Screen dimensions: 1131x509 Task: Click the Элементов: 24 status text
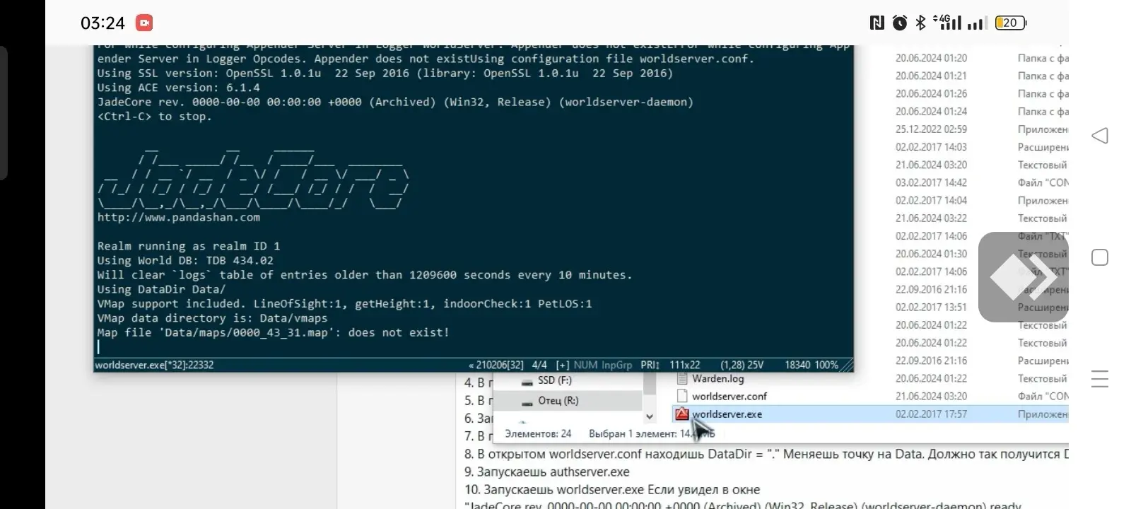538,433
